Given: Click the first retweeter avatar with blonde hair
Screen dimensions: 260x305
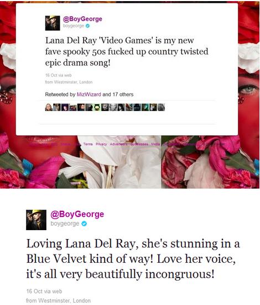Looking at the screenshot, I should coord(49,107).
